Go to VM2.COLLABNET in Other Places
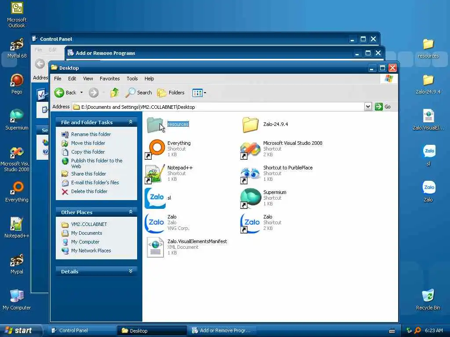This screenshot has width=450, height=337. [89, 224]
